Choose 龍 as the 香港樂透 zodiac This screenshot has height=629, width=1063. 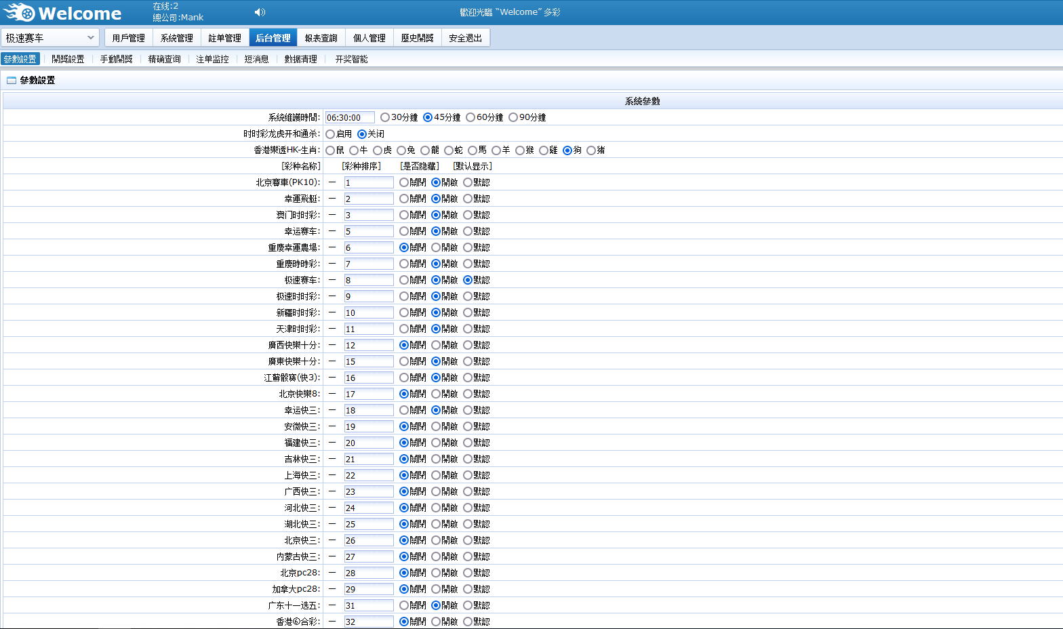point(425,150)
